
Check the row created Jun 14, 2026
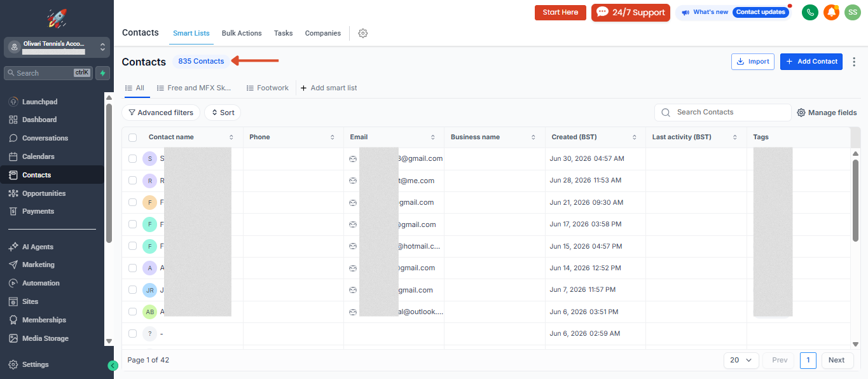(x=132, y=268)
